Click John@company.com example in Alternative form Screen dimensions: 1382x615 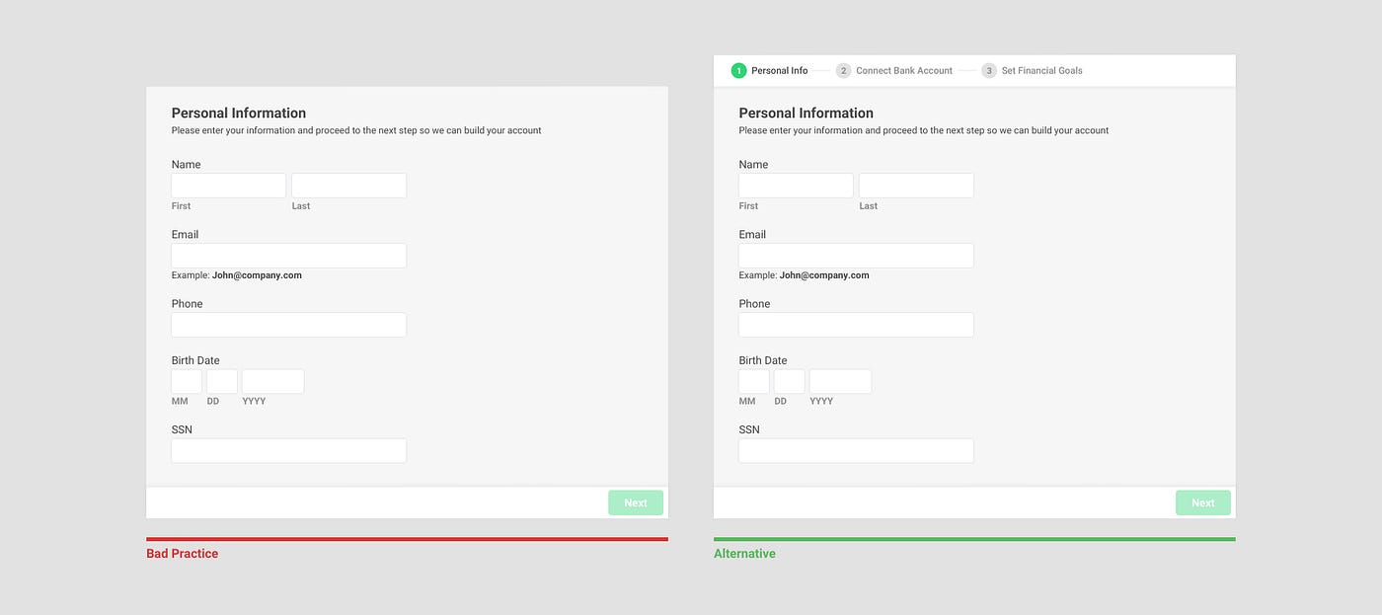point(824,275)
